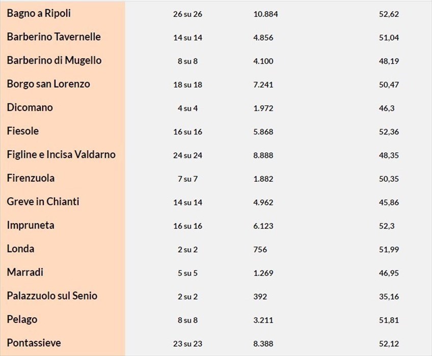Click the Pontassieve row label

tap(34, 343)
